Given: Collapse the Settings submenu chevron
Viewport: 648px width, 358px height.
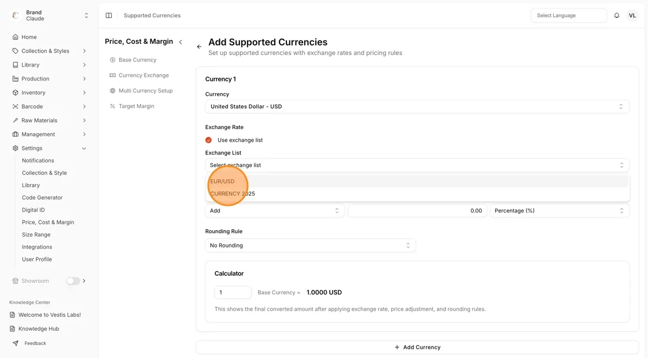Looking at the screenshot, I should tap(84, 148).
